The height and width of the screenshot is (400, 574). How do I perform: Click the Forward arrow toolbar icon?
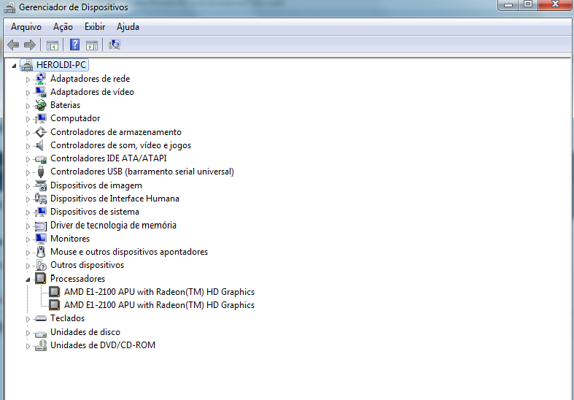[30, 45]
